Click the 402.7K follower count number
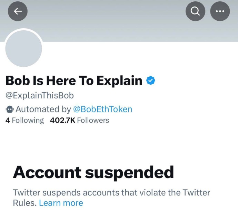This screenshot has height=211, width=238. pyautogui.click(x=62, y=121)
